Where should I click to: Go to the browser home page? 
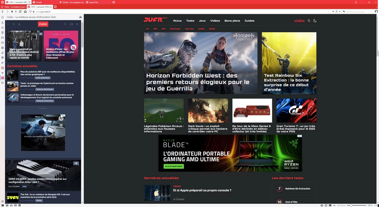coord(25,12)
